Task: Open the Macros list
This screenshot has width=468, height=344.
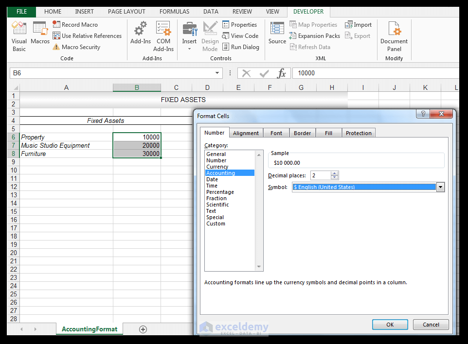Action: [40, 33]
